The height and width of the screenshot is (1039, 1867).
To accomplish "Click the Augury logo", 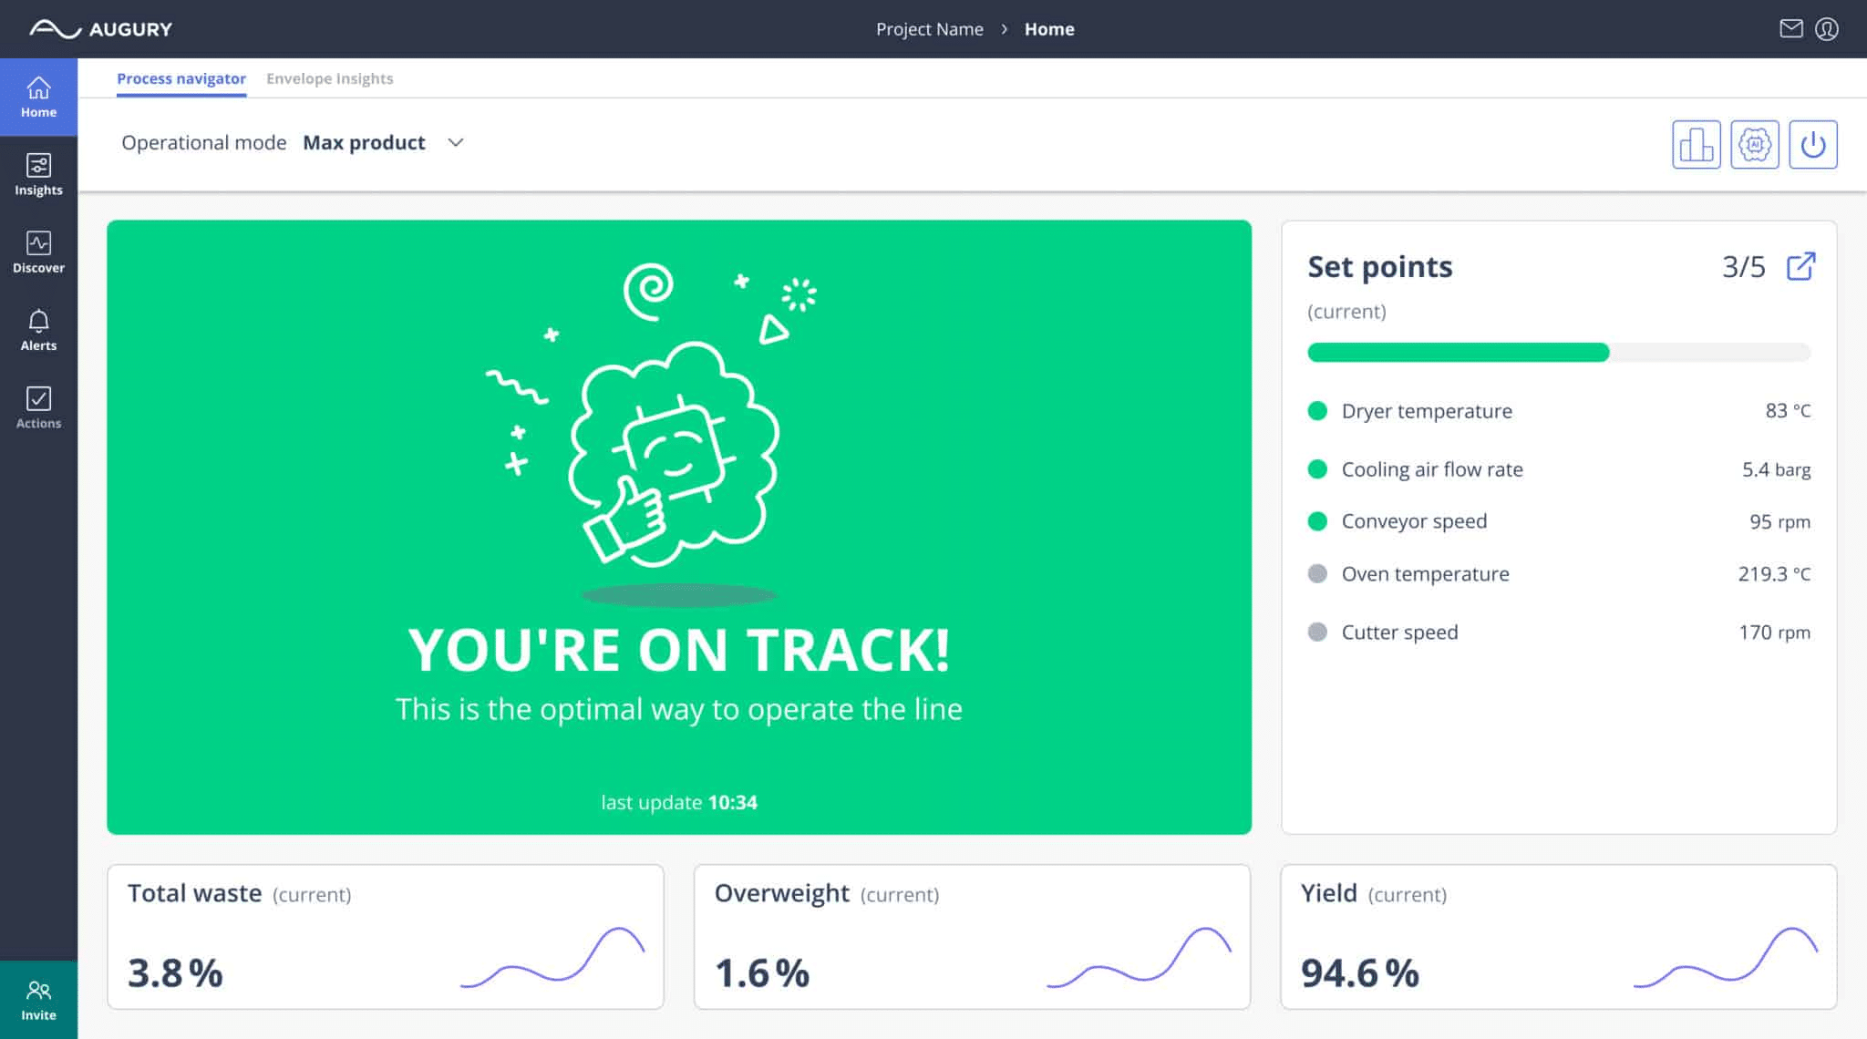I will pyautogui.click(x=100, y=29).
